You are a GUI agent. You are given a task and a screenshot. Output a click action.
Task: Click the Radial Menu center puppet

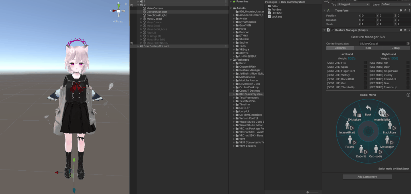(x=368, y=131)
